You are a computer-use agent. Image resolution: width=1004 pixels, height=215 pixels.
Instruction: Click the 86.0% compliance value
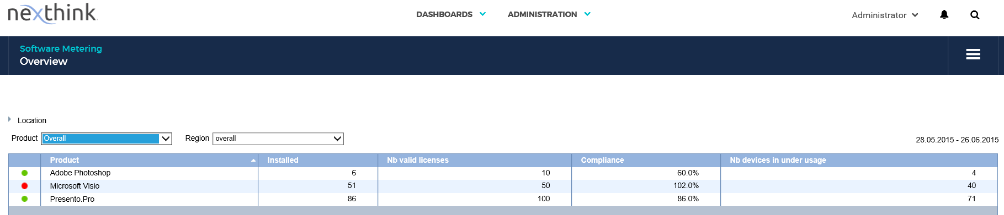tap(688, 199)
